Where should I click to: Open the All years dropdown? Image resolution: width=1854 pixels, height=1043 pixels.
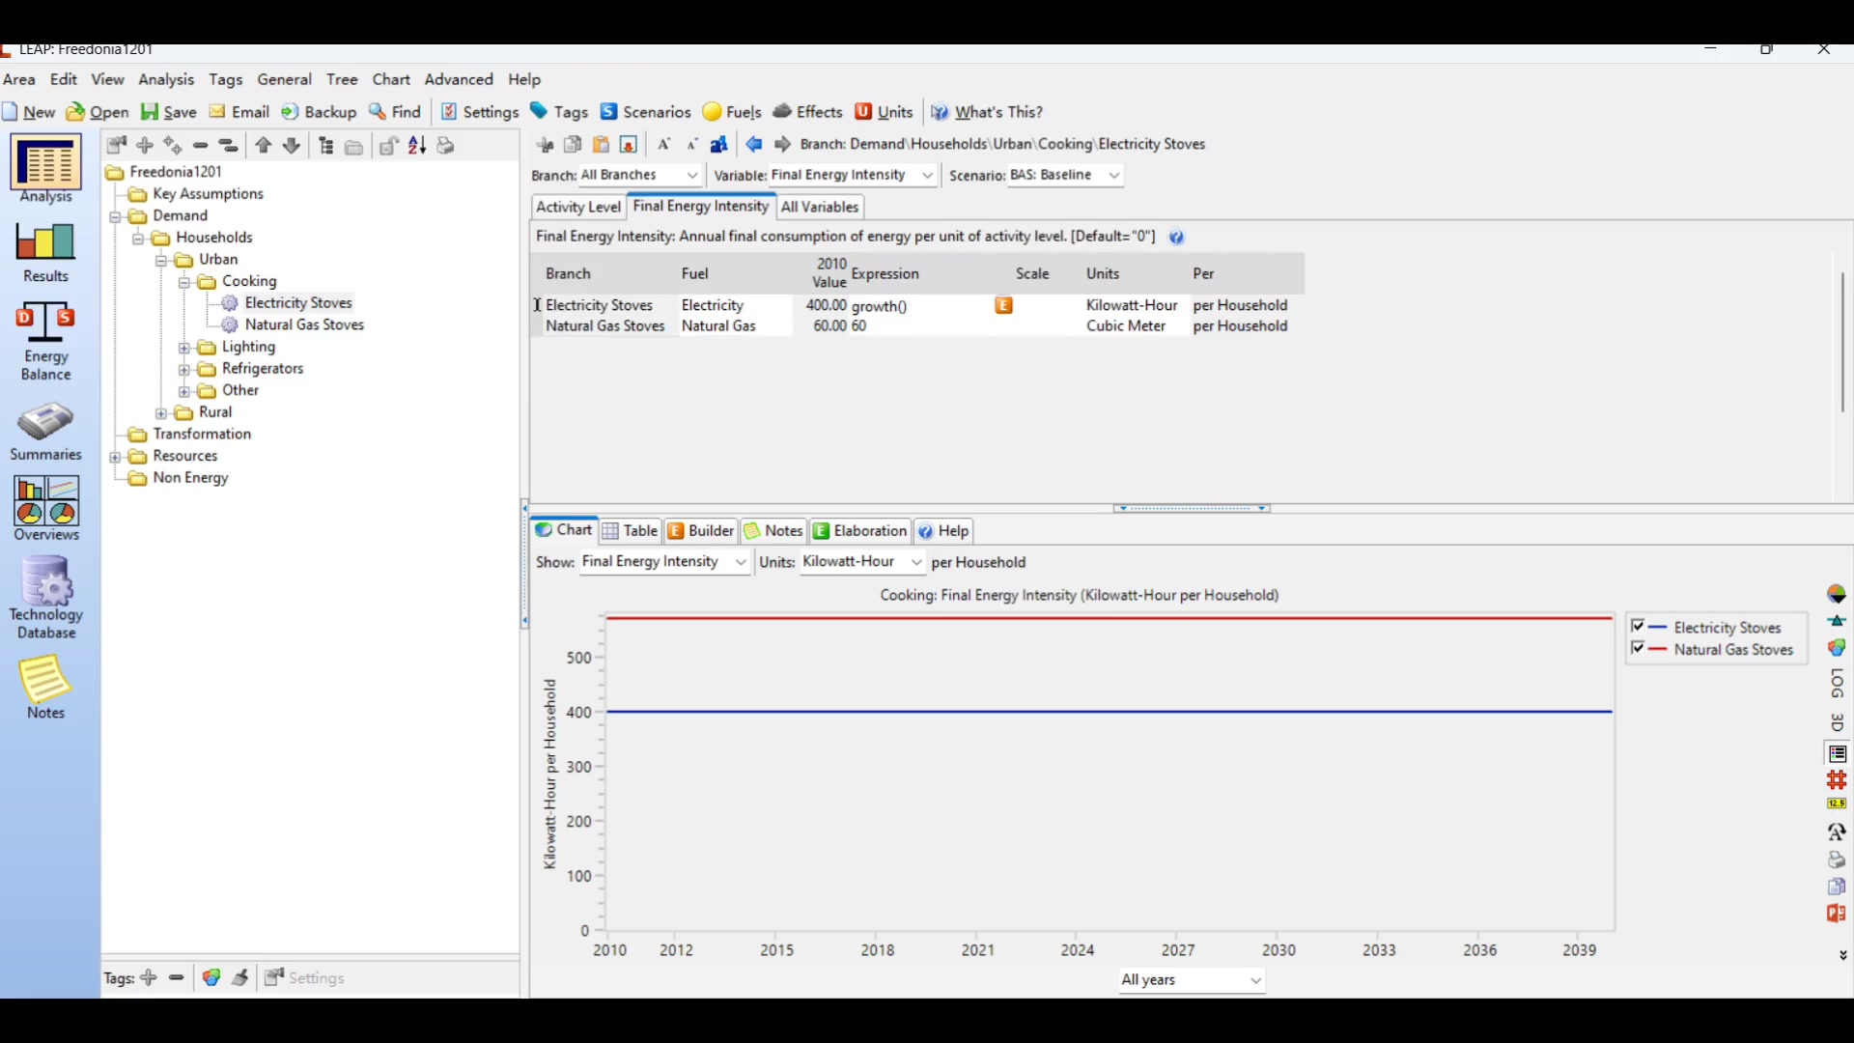(x=1192, y=980)
